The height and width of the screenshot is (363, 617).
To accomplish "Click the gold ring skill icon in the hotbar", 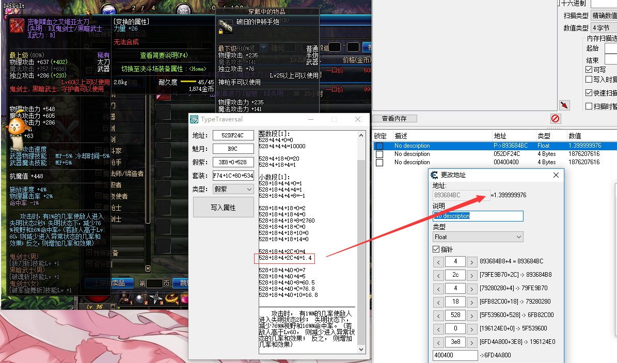I will (172, 298).
